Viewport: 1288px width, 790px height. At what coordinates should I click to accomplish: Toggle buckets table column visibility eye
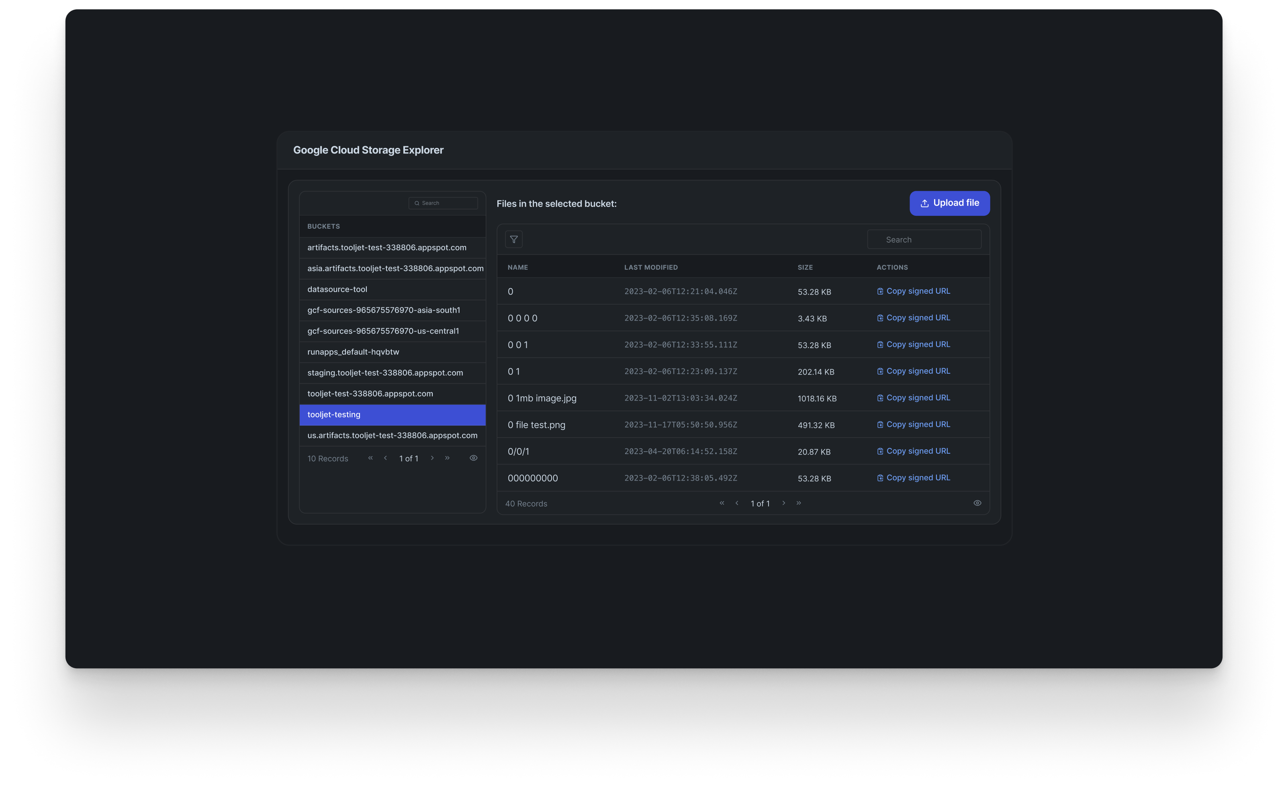[474, 458]
